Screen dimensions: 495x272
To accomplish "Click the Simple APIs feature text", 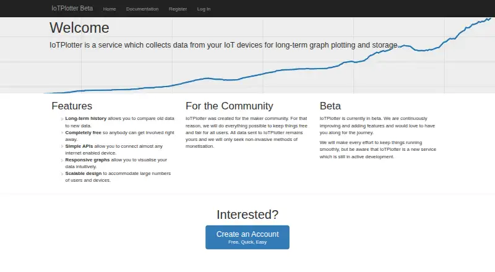I will 114,150.
